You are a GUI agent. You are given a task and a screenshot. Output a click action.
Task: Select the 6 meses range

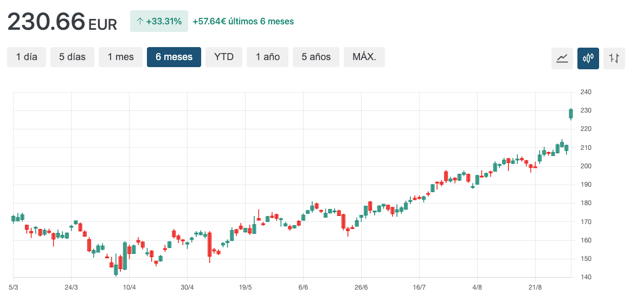174,57
